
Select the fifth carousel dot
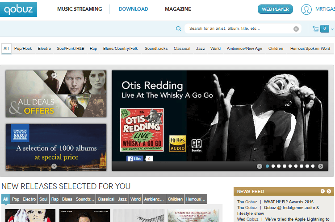(290, 166)
